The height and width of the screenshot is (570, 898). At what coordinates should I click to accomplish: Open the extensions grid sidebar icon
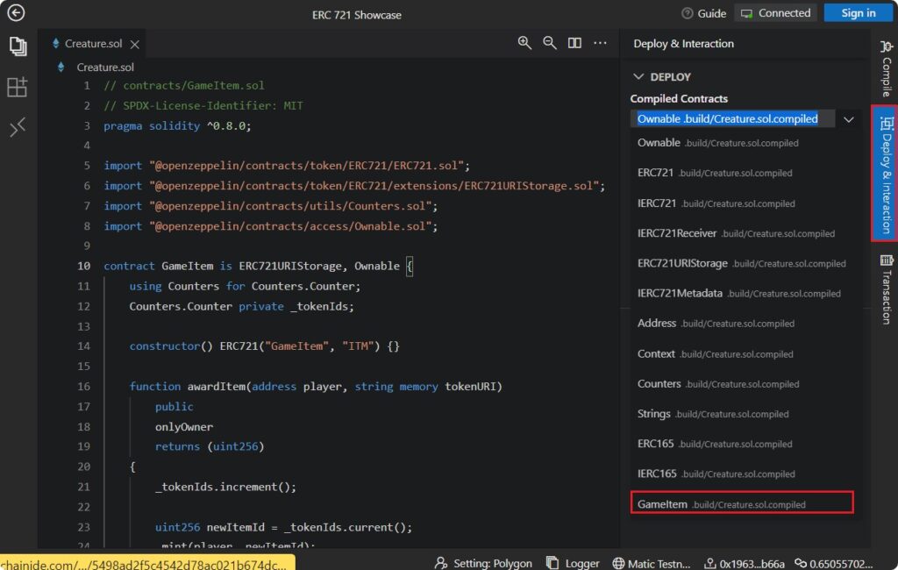point(17,87)
